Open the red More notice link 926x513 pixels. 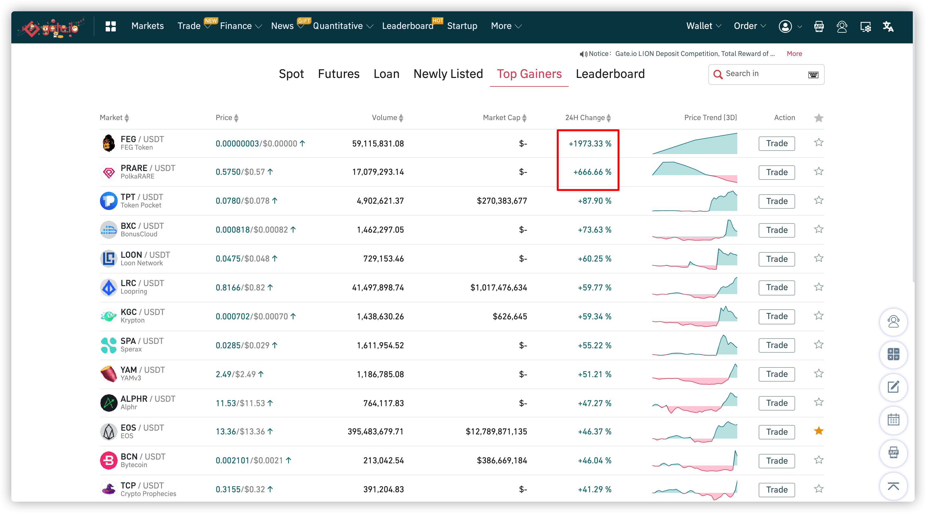click(x=794, y=53)
